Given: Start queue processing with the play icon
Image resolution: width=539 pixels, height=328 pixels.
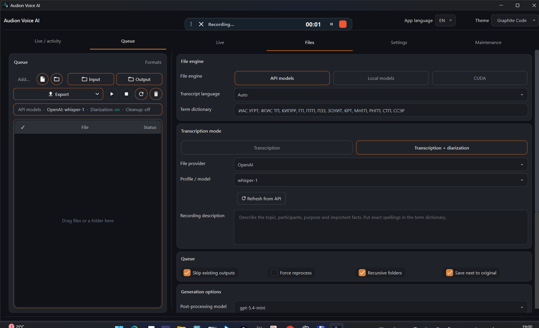Looking at the screenshot, I should tap(112, 94).
